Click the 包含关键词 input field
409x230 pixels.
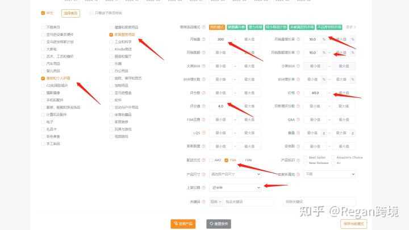pos(248,202)
